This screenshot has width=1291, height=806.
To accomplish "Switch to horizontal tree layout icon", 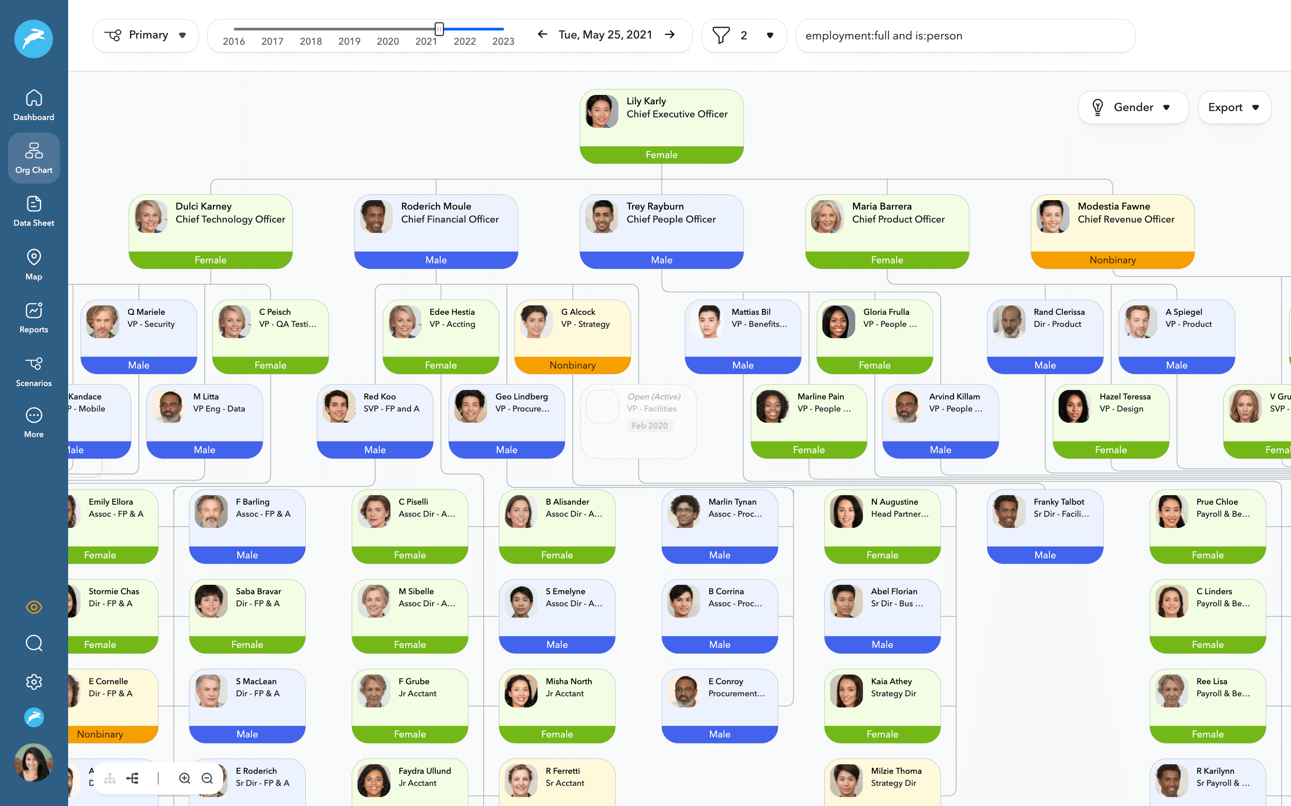I will pyautogui.click(x=133, y=778).
